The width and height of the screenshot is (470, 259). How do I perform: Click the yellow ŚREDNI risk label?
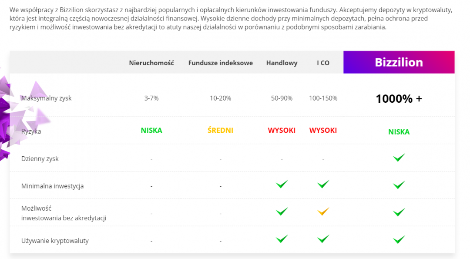(x=220, y=130)
